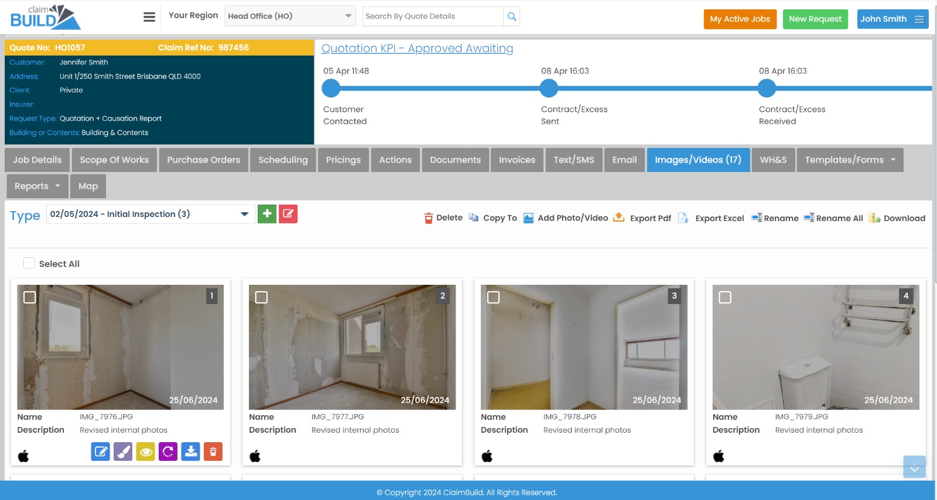The image size is (937, 500).
Task: Open the Documents tab
Action: point(455,160)
